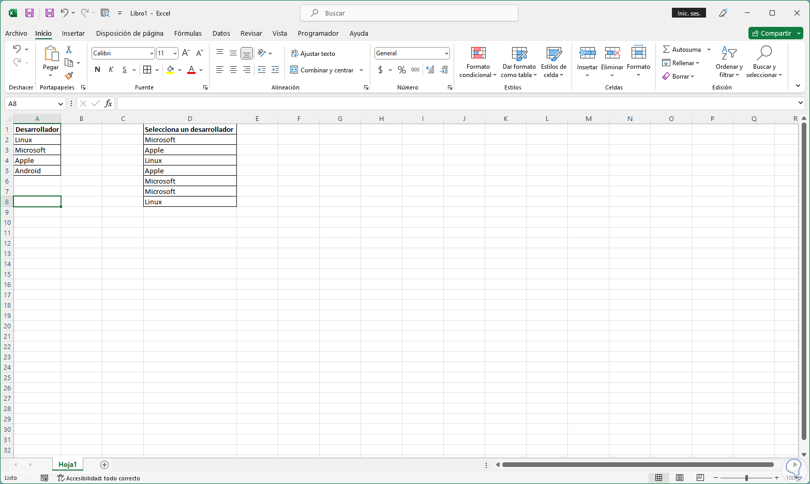Image resolution: width=810 pixels, height=484 pixels.
Task: Align text to the top of the cell
Action: point(220,53)
